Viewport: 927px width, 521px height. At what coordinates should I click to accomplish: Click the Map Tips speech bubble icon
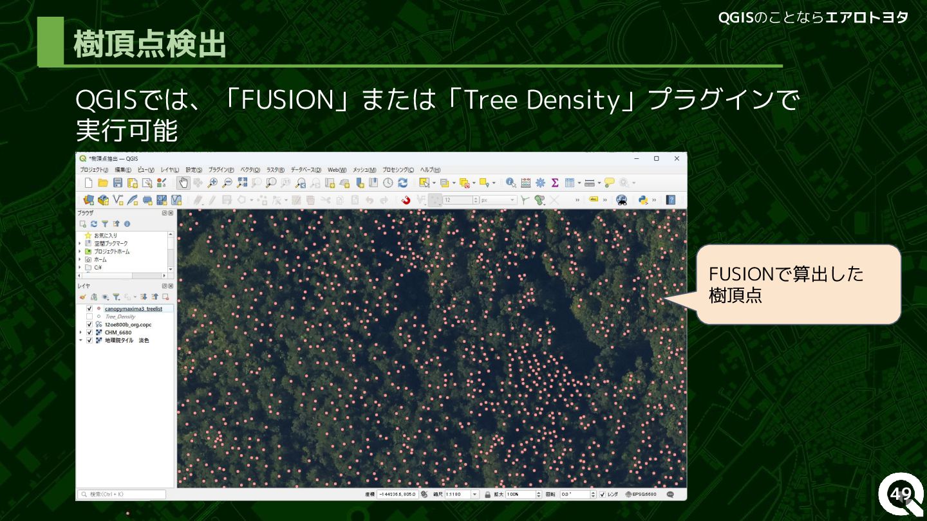(609, 183)
